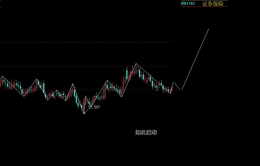This screenshot has width=260, height=166.
Task: Click the B01161 sector code
Action: coord(188,3)
